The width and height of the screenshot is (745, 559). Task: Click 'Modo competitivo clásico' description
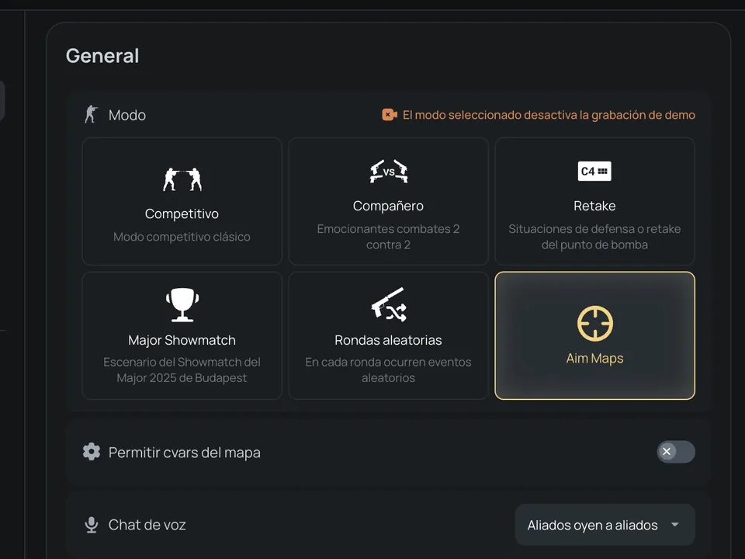click(182, 237)
